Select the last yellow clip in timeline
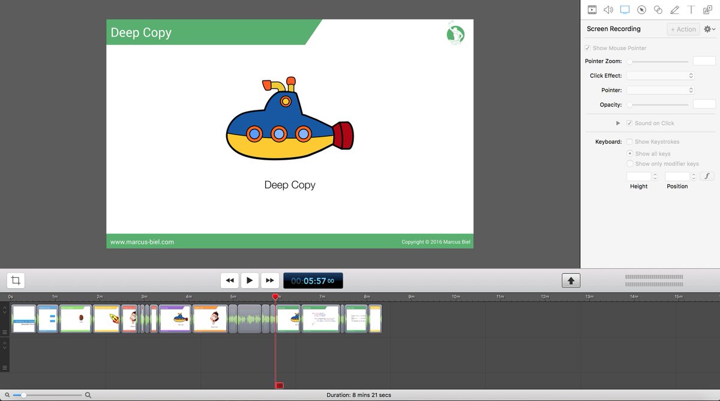The width and height of the screenshot is (720, 401). click(376, 319)
